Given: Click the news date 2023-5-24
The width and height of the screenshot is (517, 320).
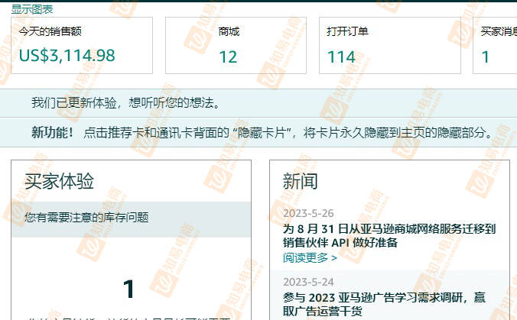Looking at the screenshot, I should click(308, 282).
